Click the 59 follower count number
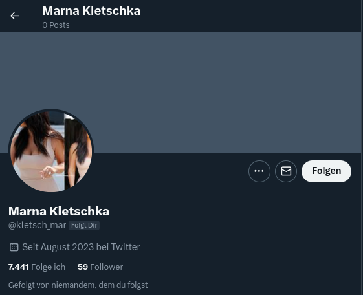This screenshot has height=295, width=363. coord(83,267)
